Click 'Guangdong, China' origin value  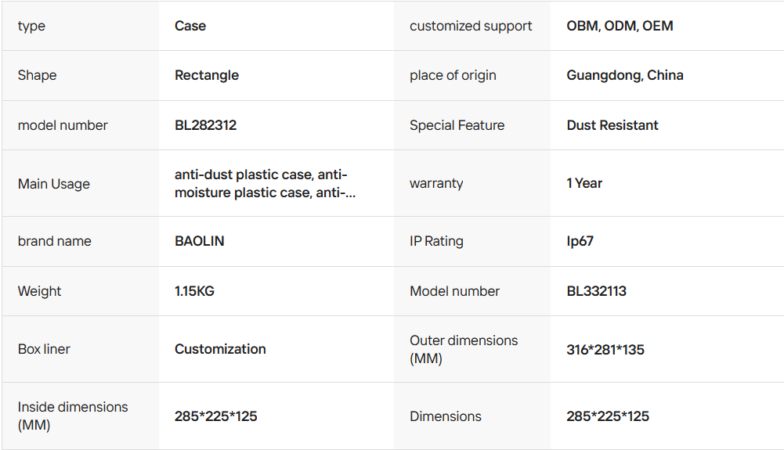[624, 75]
